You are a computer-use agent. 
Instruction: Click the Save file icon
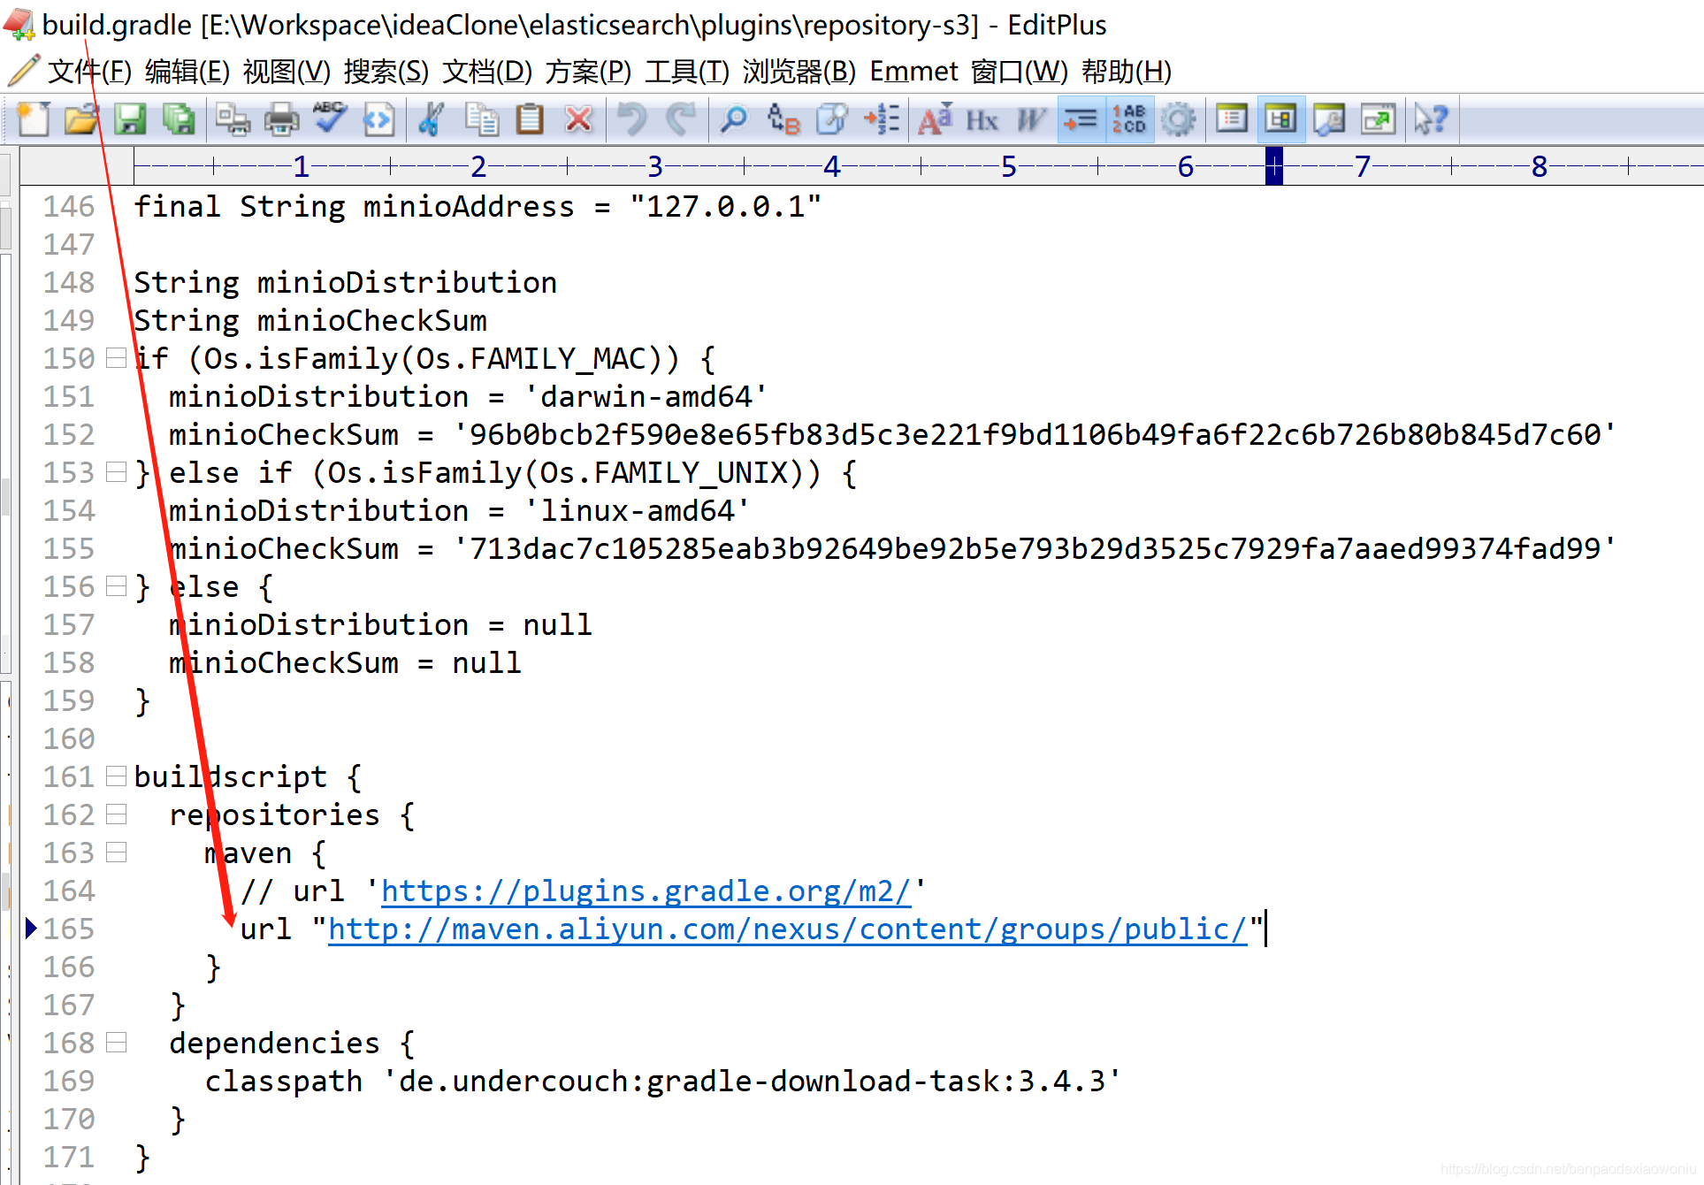click(x=130, y=119)
